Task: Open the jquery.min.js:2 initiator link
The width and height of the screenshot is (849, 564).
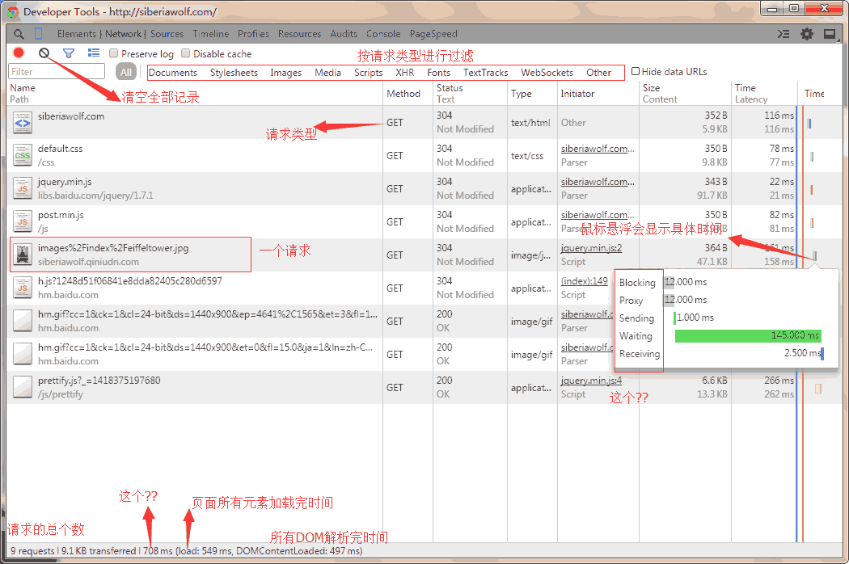Action: (591, 248)
